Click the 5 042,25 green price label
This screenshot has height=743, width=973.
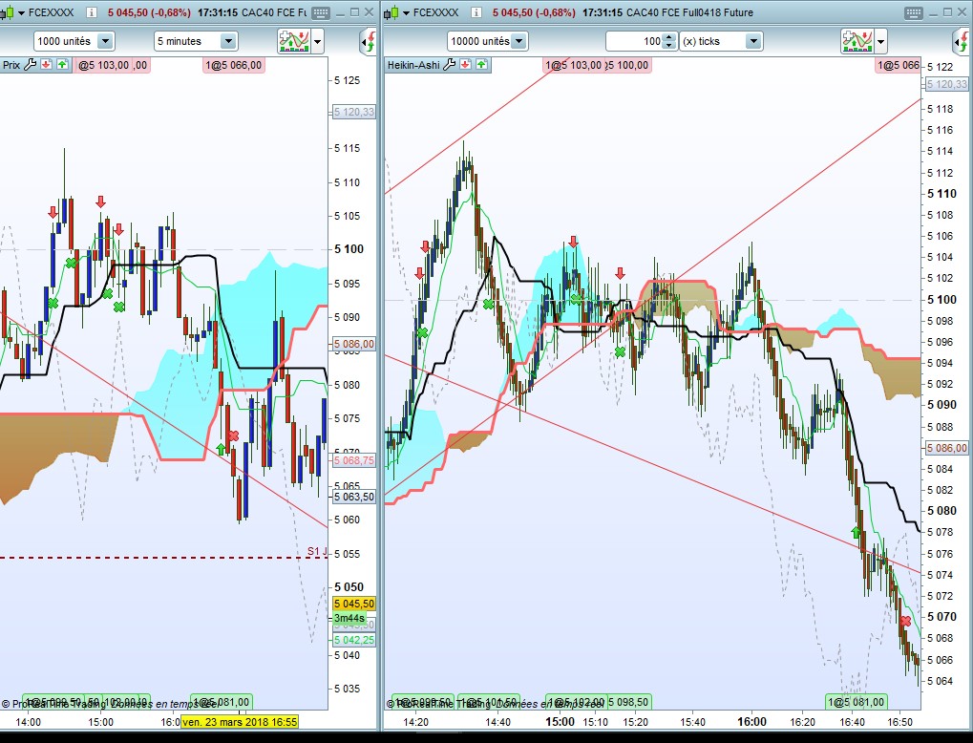(354, 640)
